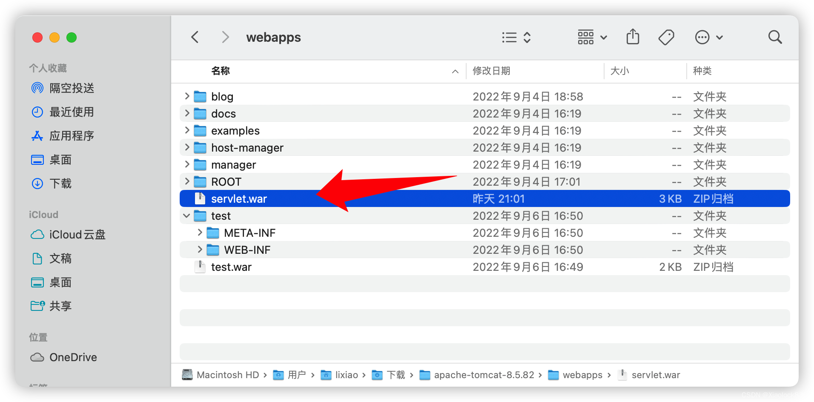Click blog date 2022年9月4日 18:58
The width and height of the screenshot is (814, 402).
point(527,97)
